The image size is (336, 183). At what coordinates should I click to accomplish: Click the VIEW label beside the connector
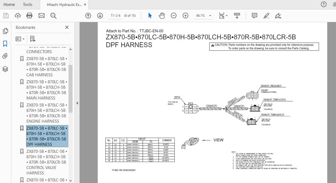[218, 140]
